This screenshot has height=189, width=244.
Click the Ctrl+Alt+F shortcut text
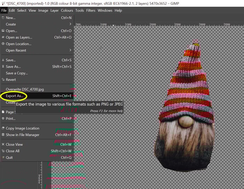pyautogui.click(x=63, y=135)
